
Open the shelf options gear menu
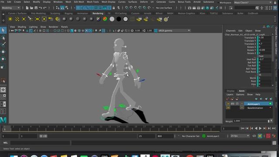3,20
